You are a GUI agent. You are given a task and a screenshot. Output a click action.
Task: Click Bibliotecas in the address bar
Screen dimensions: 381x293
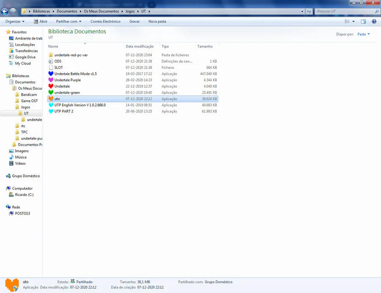tap(41, 11)
